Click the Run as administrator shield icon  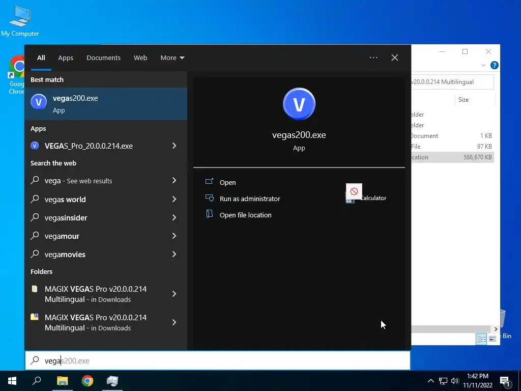click(x=209, y=198)
